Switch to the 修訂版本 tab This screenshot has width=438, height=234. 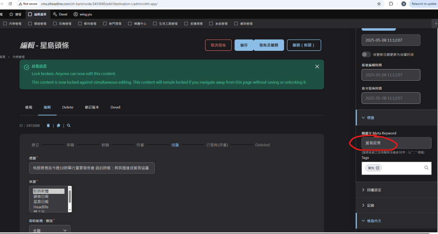(92, 108)
